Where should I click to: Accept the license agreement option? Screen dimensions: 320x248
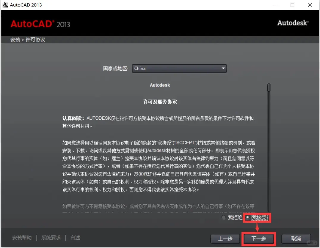pos(248,218)
